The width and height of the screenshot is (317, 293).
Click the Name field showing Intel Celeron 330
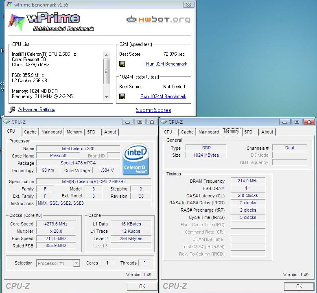coord(78,149)
